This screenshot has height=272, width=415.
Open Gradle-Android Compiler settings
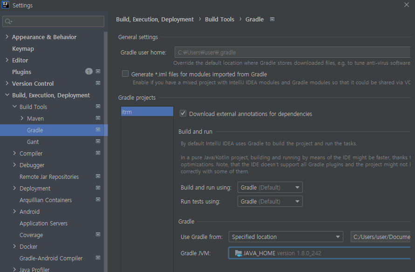(x=51, y=258)
